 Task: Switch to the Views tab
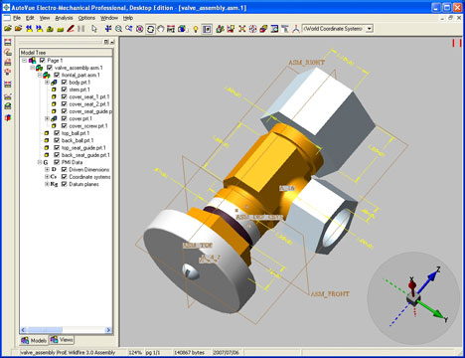62,340
